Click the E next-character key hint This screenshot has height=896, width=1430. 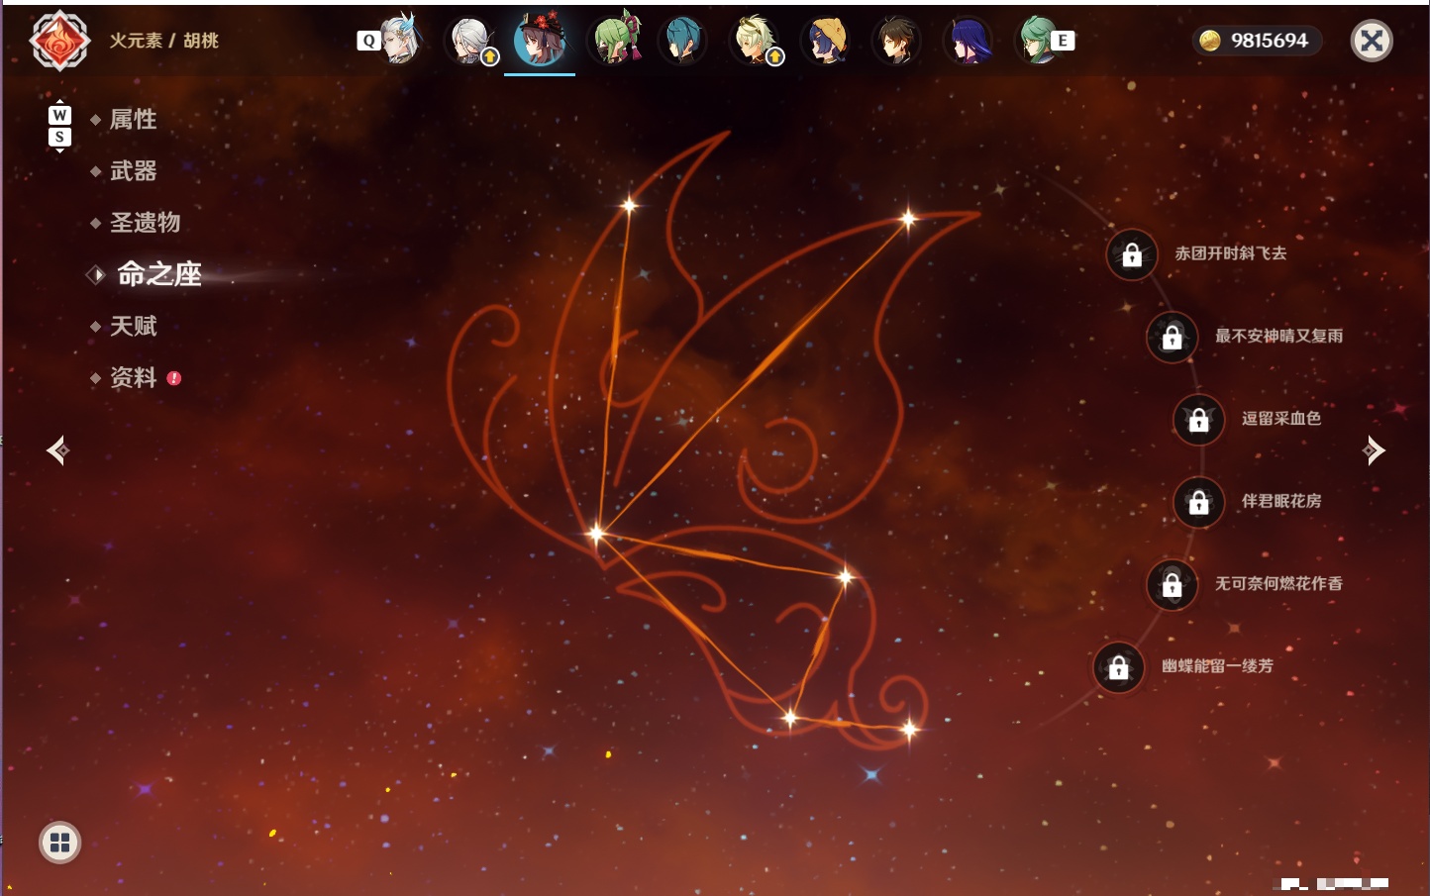click(1063, 41)
